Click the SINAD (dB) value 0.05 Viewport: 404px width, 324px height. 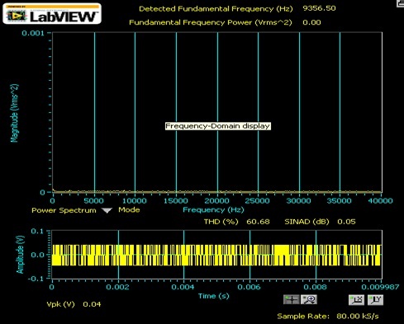click(x=346, y=222)
